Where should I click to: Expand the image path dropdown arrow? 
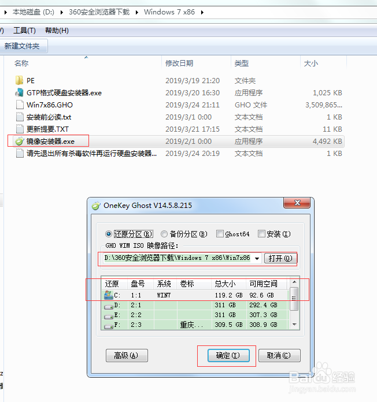[x=257, y=258]
